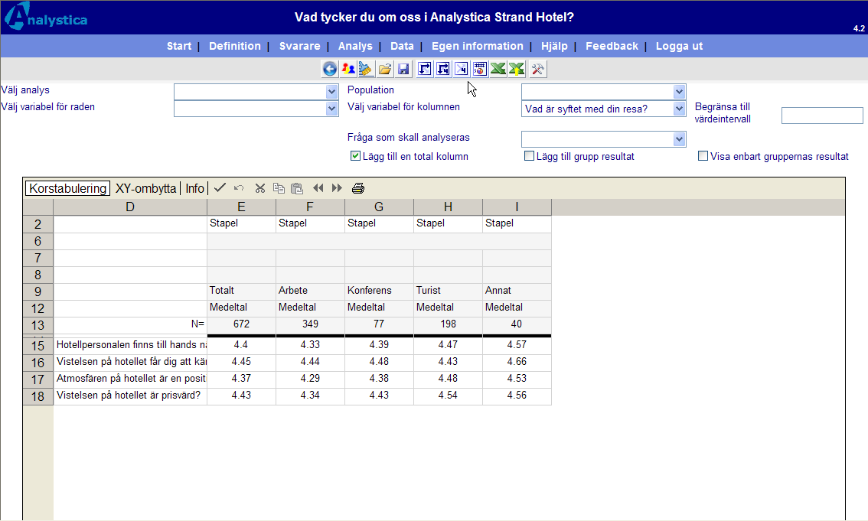Viewport: 868px width, 521px height.
Task: Select row header 15
Action: 38,346
